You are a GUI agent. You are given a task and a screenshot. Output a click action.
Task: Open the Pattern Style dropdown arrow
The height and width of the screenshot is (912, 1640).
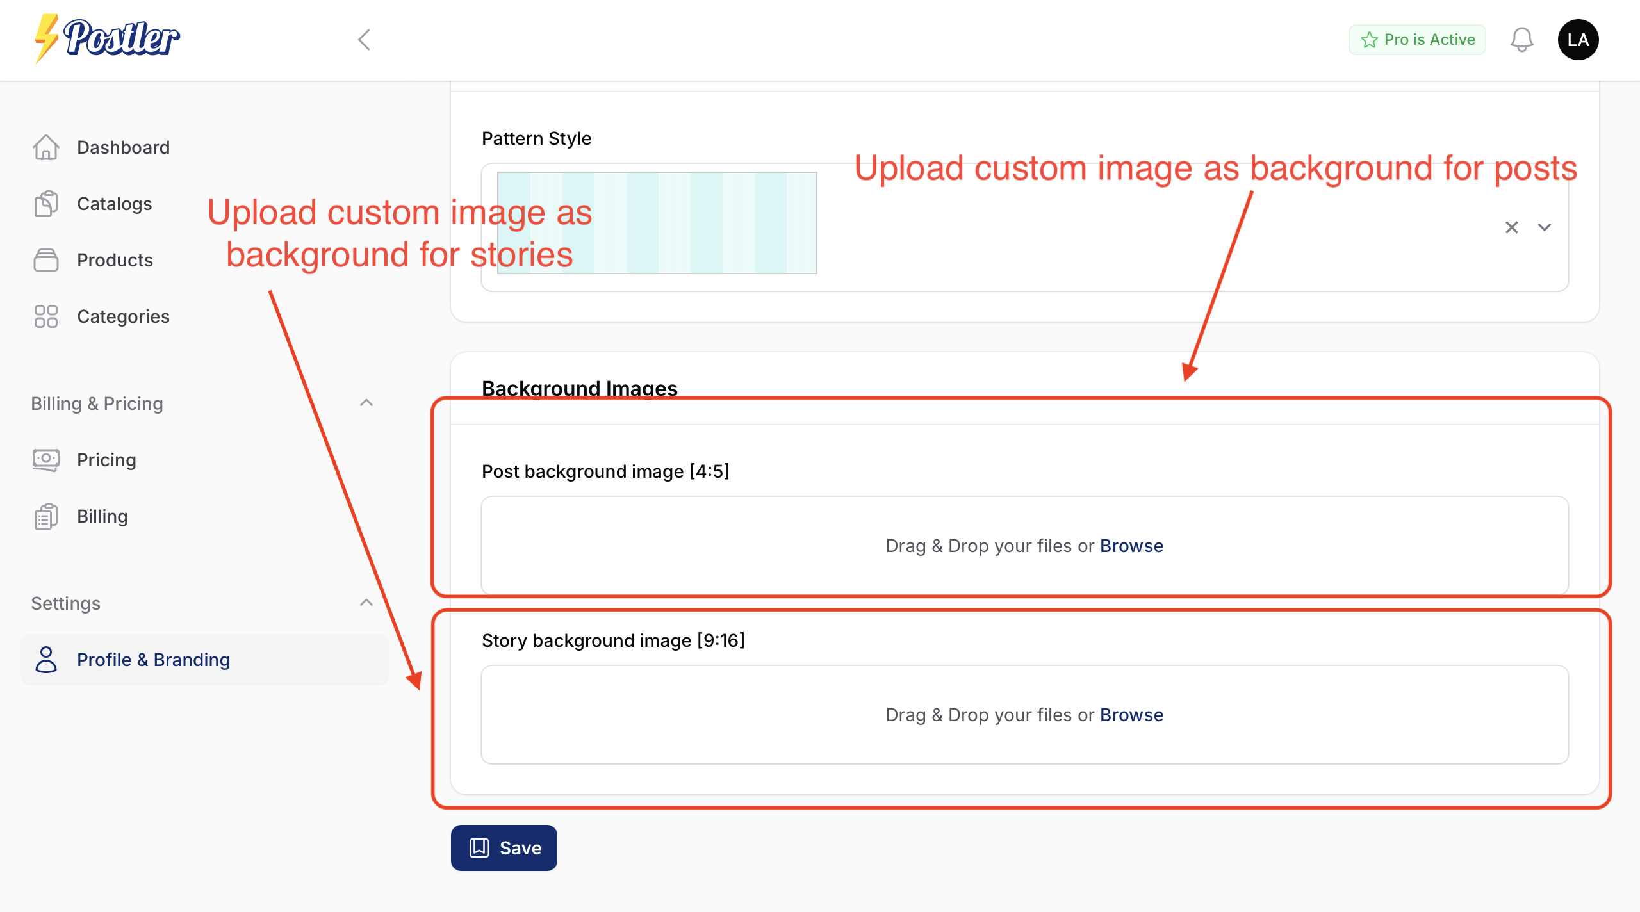click(x=1545, y=227)
